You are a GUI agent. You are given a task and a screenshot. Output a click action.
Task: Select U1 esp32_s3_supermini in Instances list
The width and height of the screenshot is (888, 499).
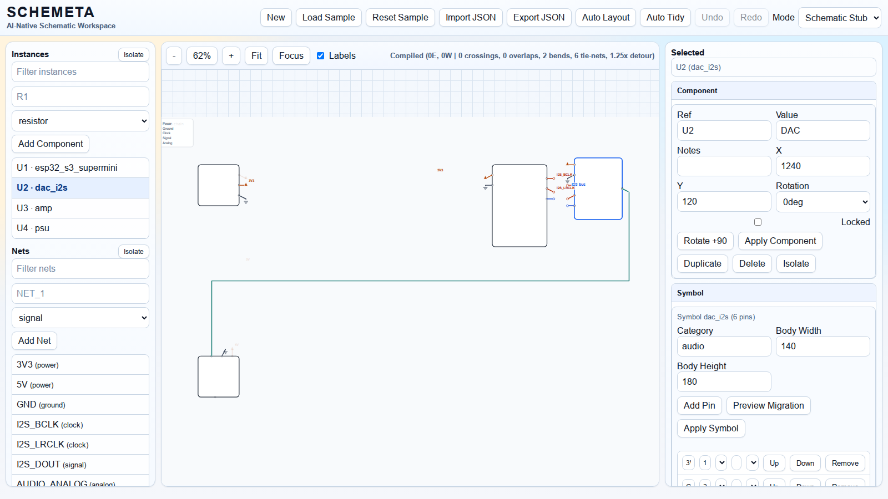tap(80, 167)
